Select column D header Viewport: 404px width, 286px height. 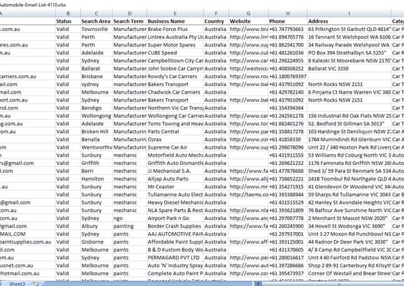click(x=129, y=13)
